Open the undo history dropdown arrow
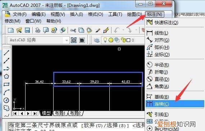 coord(123,30)
